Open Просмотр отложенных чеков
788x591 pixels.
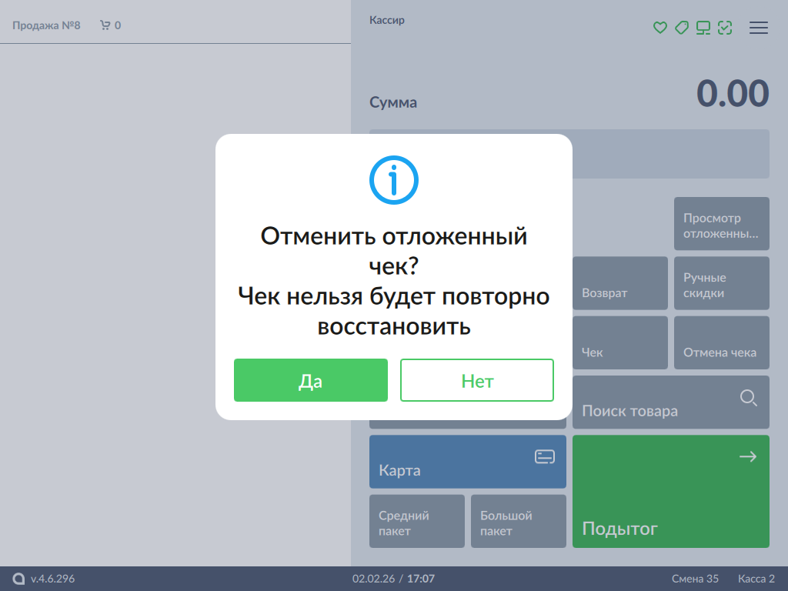tap(721, 224)
